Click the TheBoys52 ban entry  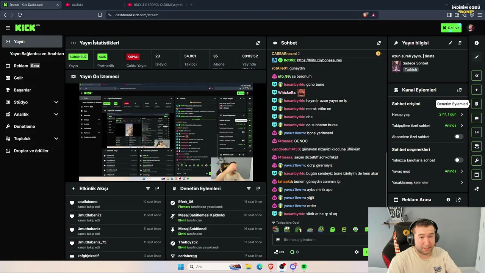pos(216,245)
